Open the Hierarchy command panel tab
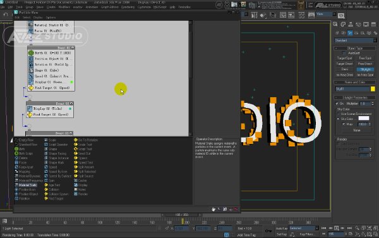Image resolution: width=379 pixels, height=238 pixels. coord(351,25)
